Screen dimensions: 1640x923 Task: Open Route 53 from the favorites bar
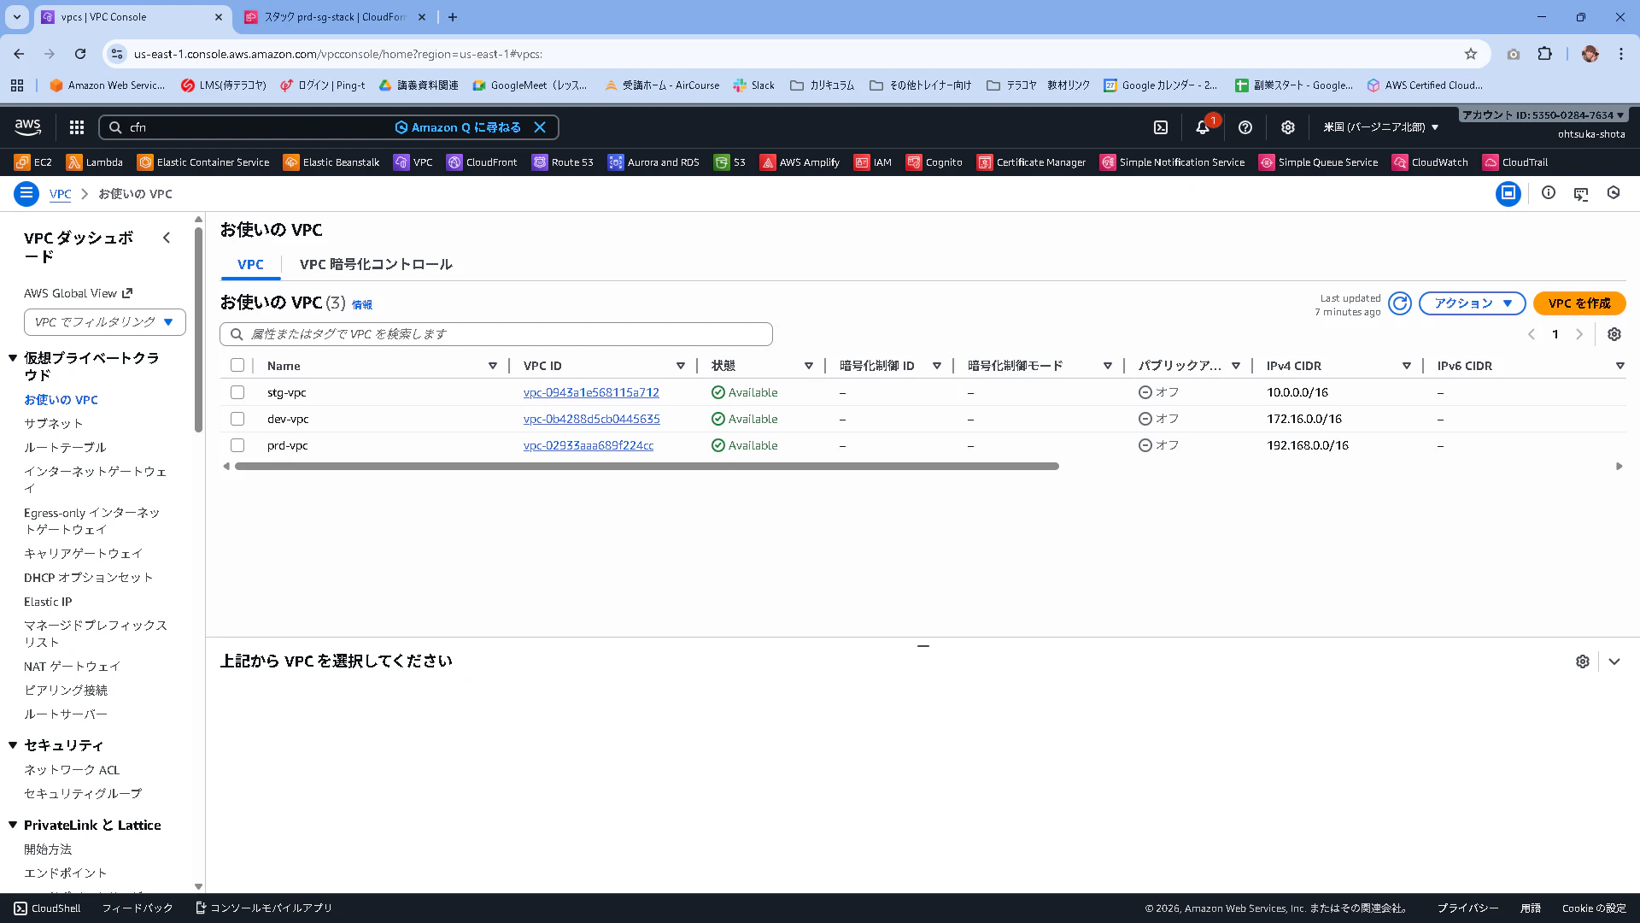(x=562, y=162)
